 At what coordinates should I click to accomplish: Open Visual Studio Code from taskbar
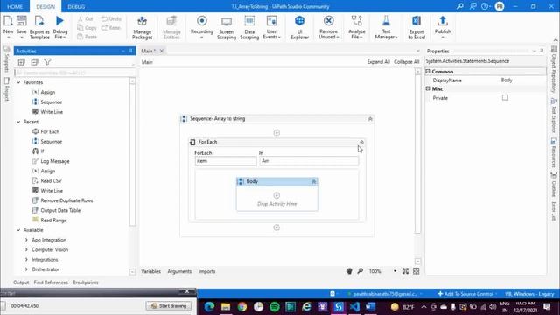point(354,307)
